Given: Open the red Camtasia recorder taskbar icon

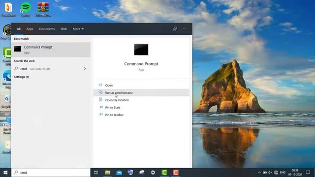Looking at the screenshot, I should [176, 173].
